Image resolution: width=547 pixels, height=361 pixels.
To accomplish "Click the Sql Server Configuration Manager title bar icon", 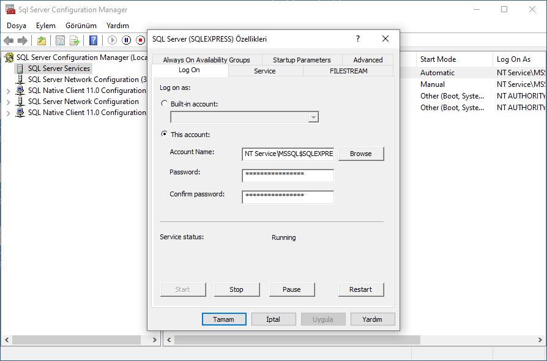I will point(10,9).
